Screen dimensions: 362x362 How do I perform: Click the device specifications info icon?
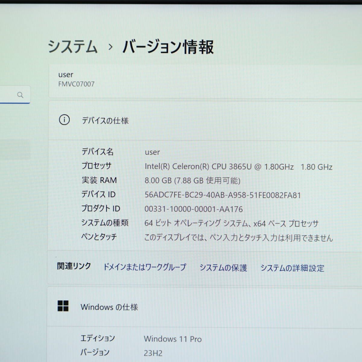tap(64, 120)
